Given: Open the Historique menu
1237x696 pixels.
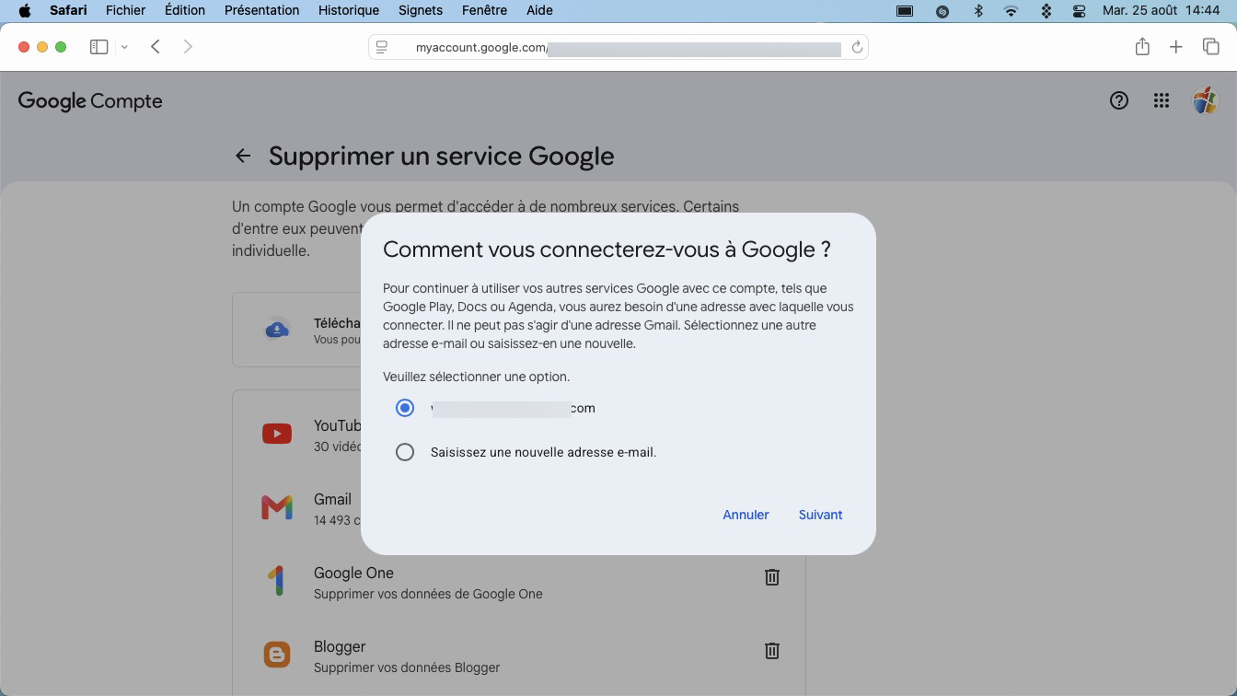Looking at the screenshot, I should [x=349, y=10].
